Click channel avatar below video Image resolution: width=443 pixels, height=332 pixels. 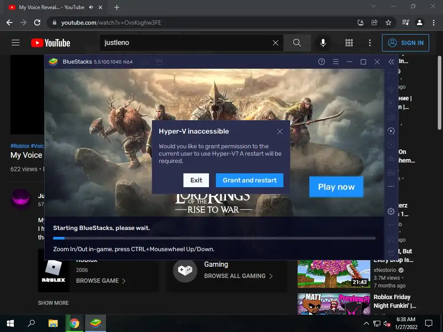pos(21,199)
